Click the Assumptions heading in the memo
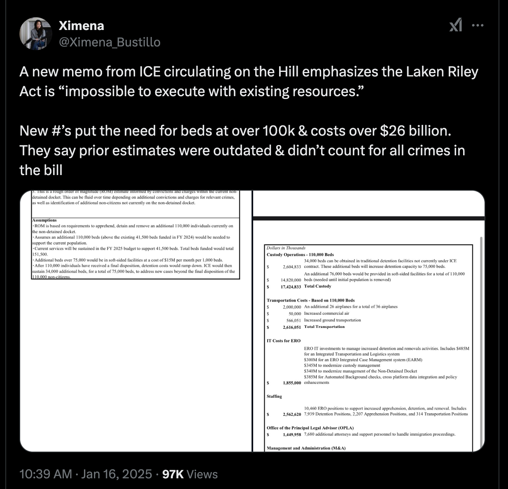 (x=44, y=220)
